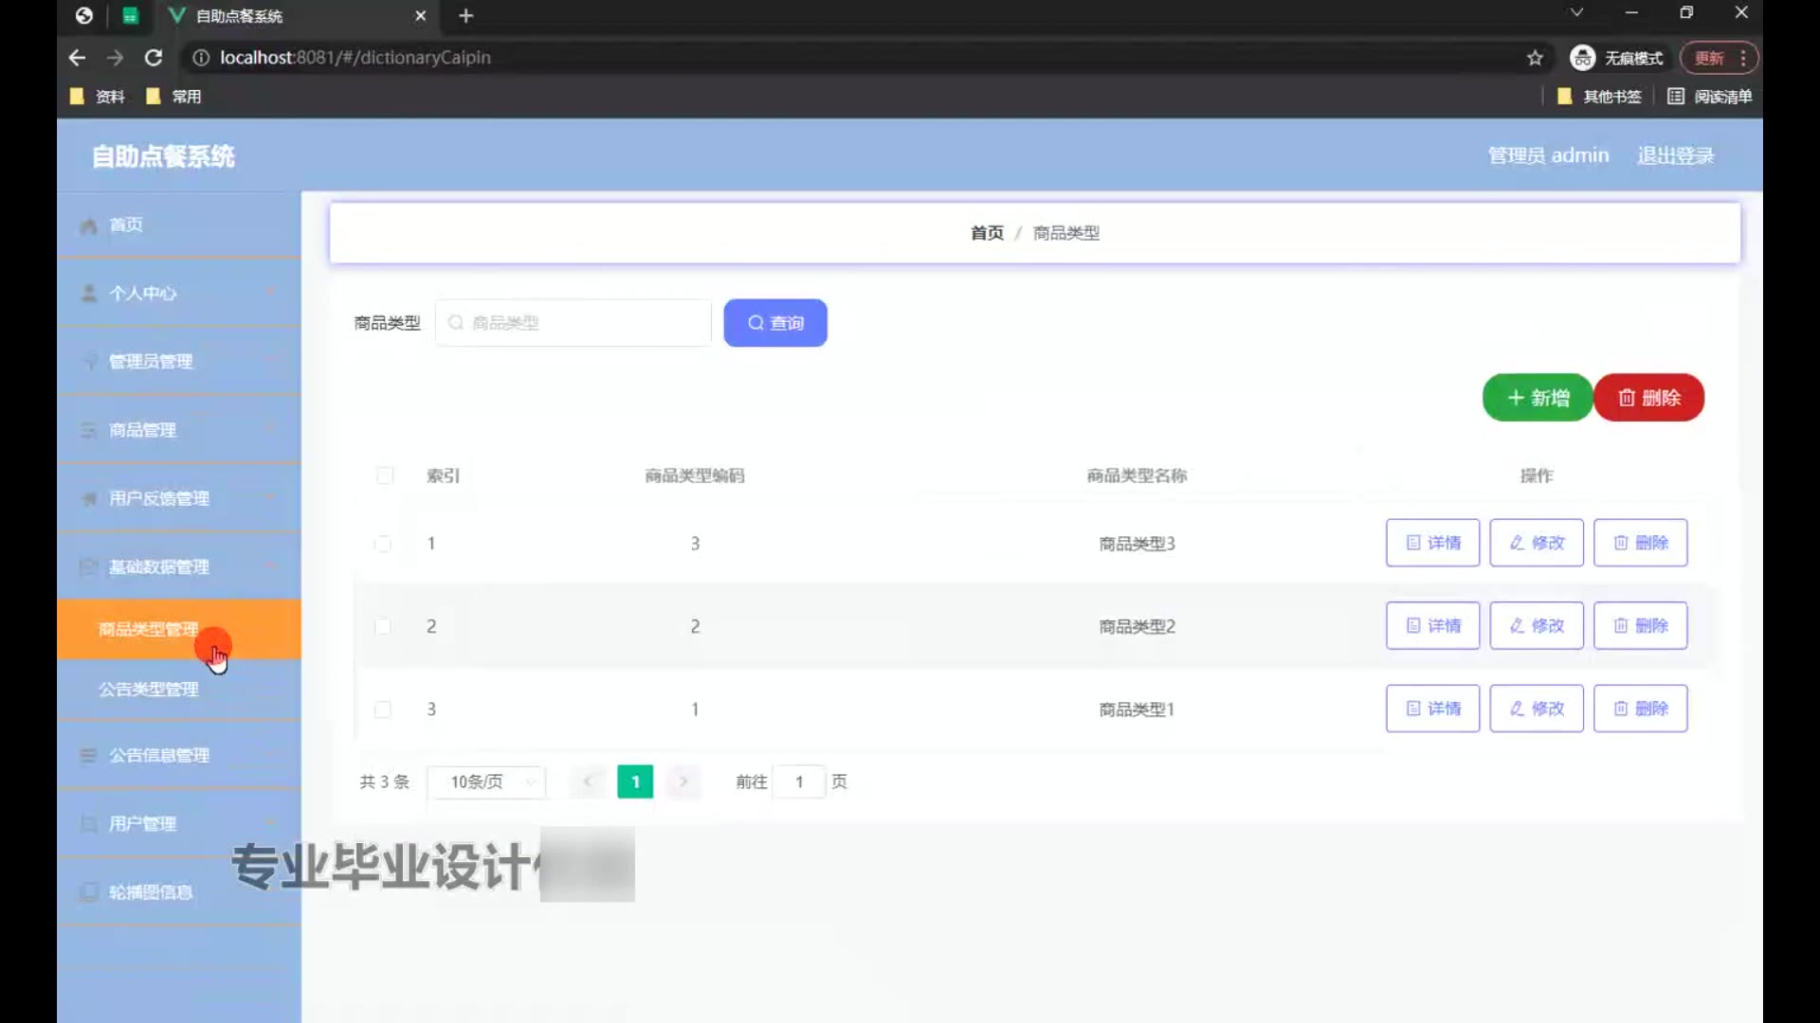Viewport: 1820px width, 1023px height.
Task: Check the checkbox for row index 1
Action: [383, 544]
